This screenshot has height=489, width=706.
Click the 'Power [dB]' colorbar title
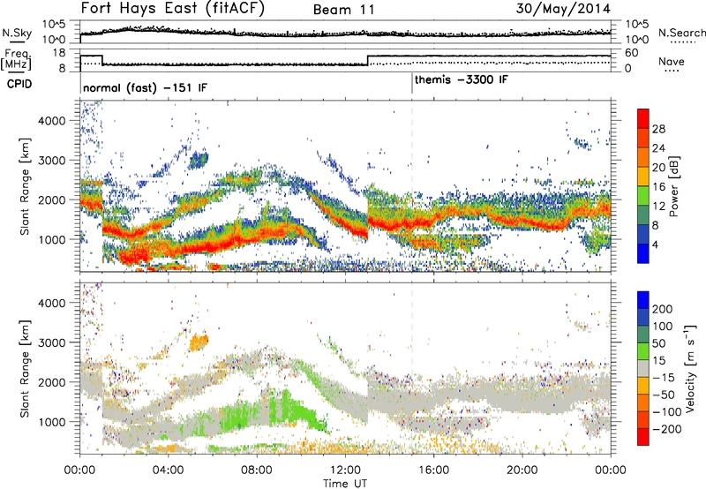click(x=673, y=186)
